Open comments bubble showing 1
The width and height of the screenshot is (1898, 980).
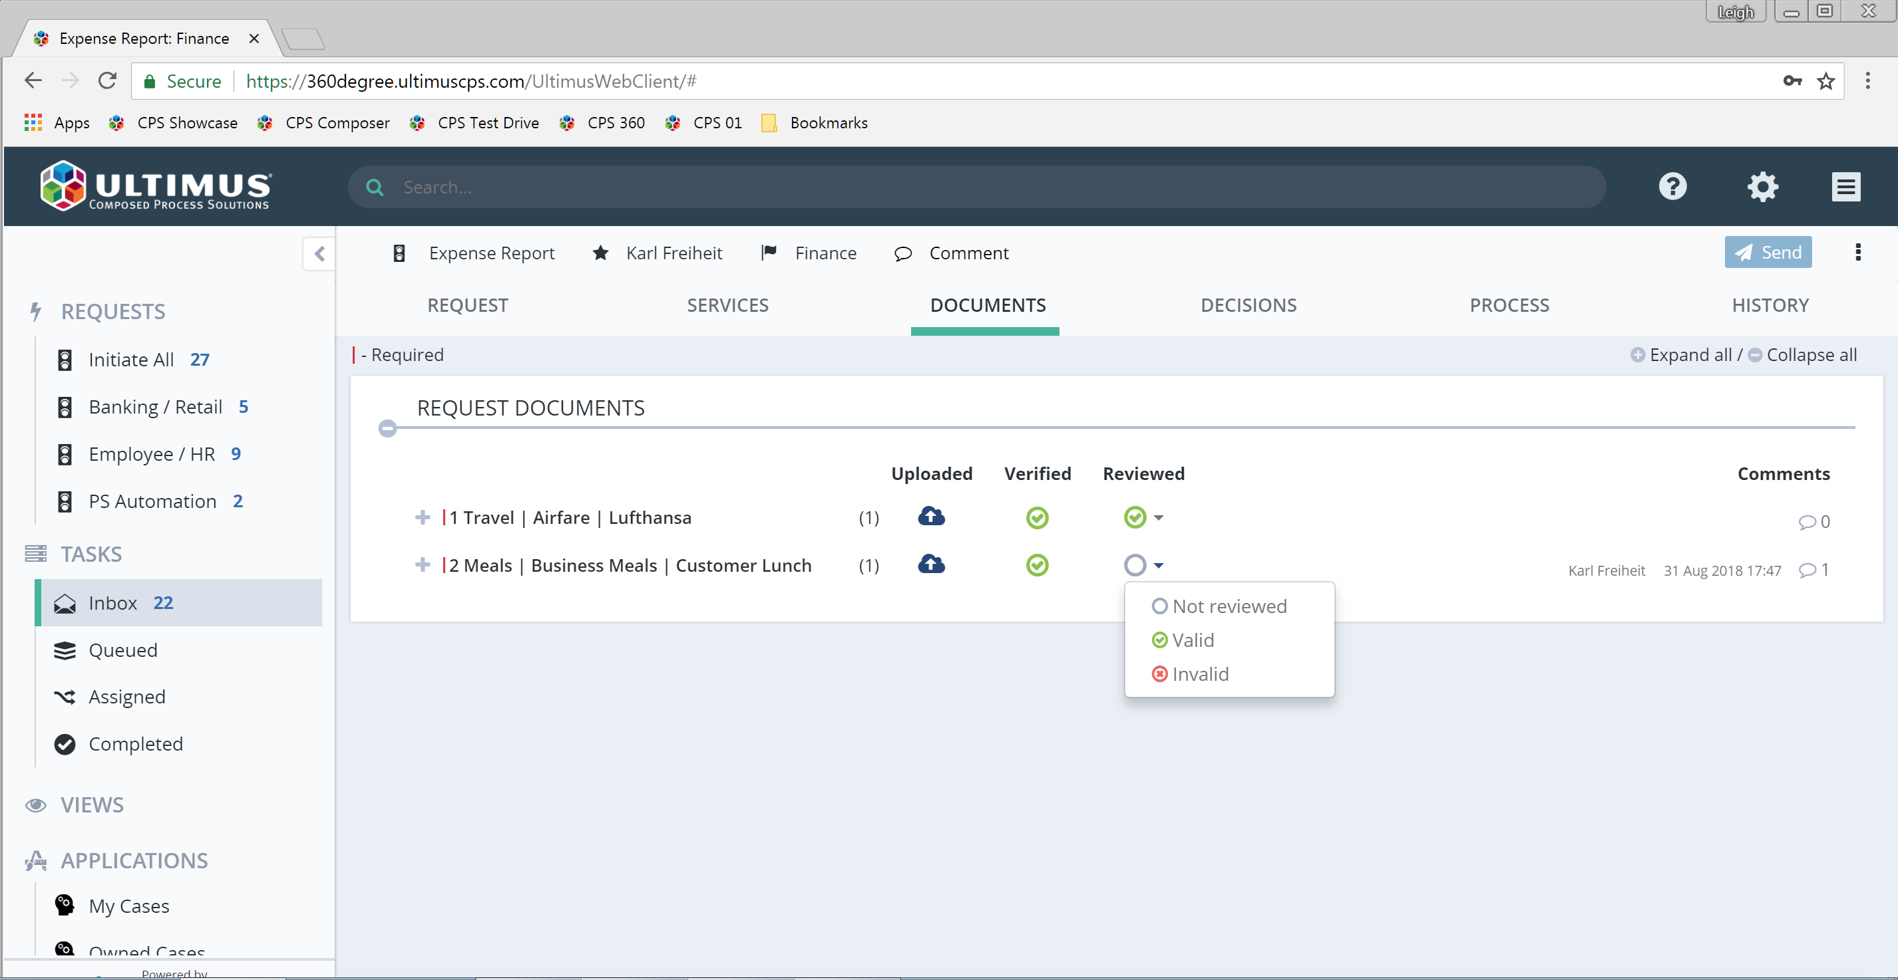pyautogui.click(x=1813, y=570)
